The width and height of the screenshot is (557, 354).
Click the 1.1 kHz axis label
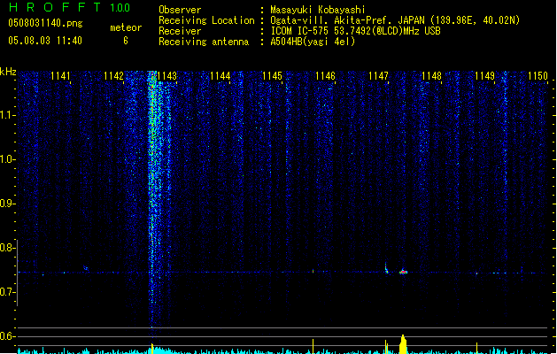coord(8,115)
